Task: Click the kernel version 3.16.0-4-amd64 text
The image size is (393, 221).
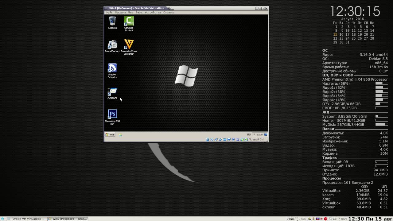Action: [x=374, y=55]
